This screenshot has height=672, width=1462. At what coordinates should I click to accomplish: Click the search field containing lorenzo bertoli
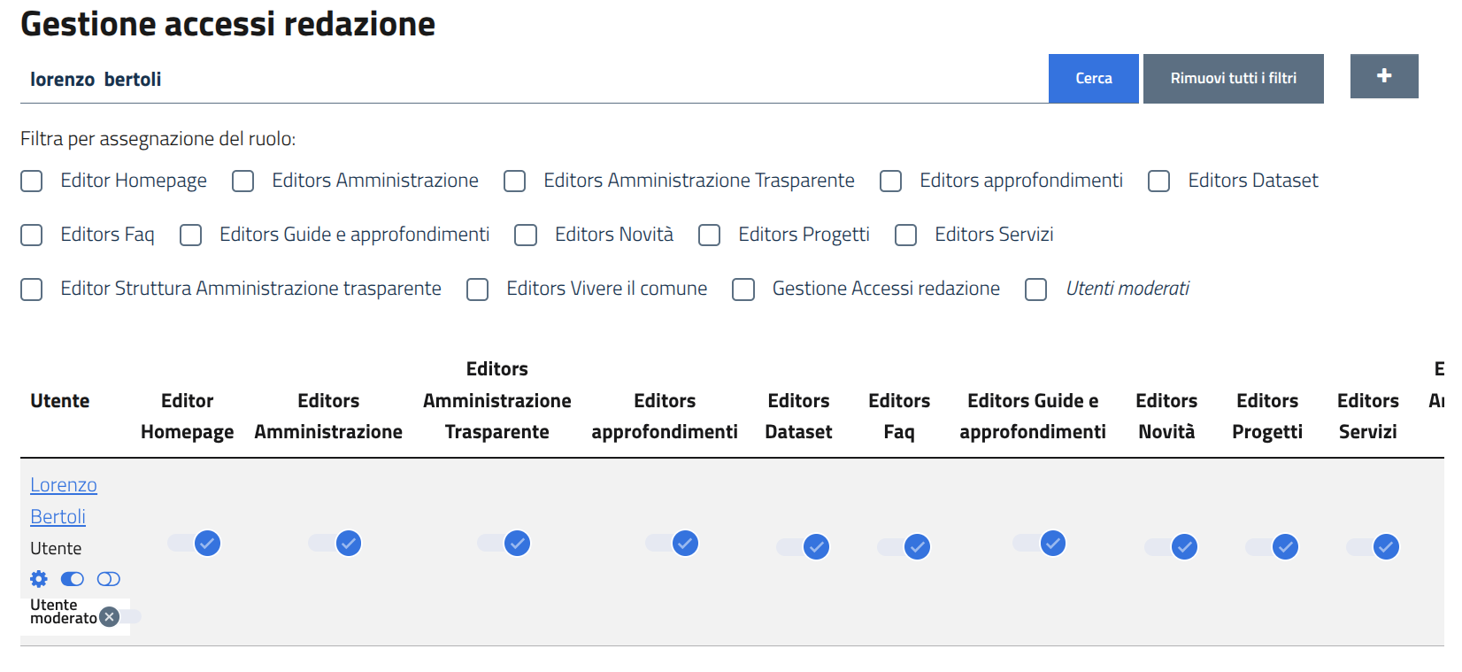531,80
